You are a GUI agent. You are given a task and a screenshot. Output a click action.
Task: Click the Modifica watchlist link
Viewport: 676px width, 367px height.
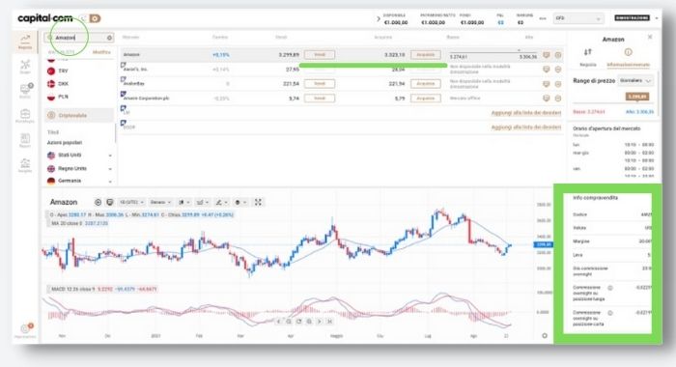[101, 52]
